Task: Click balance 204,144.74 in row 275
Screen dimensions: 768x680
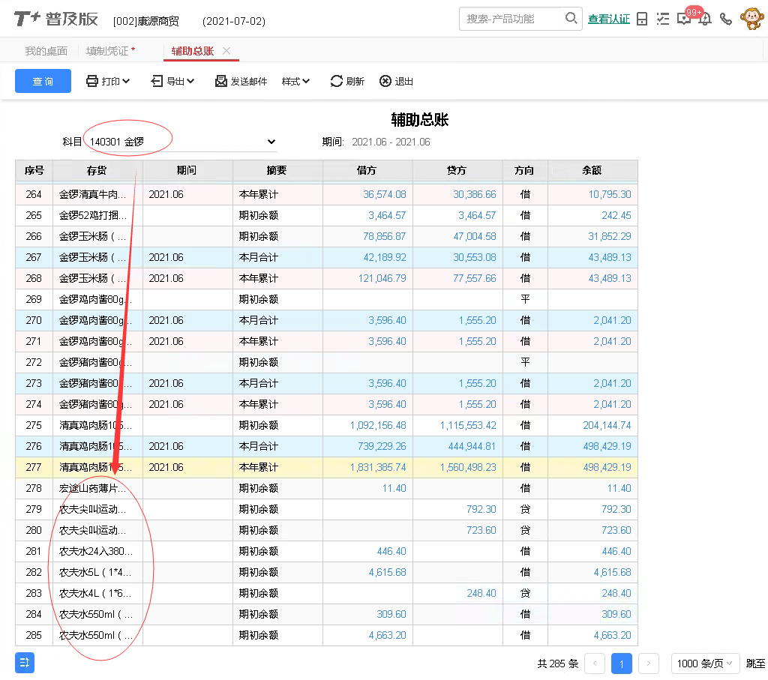Action: point(607,425)
